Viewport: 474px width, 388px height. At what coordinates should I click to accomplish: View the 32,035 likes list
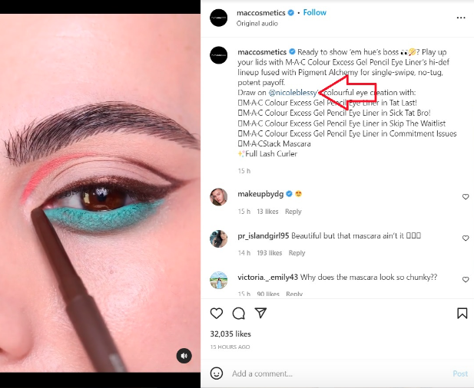[x=230, y=334]
